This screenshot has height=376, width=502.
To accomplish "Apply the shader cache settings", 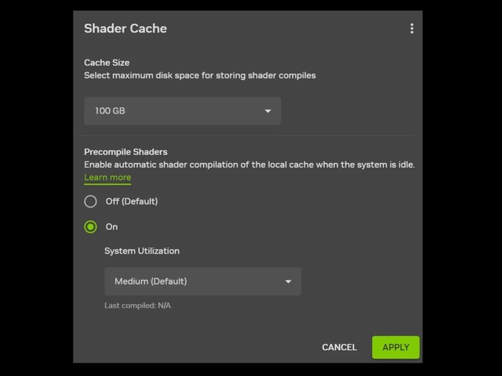I will tap(395, 347).
